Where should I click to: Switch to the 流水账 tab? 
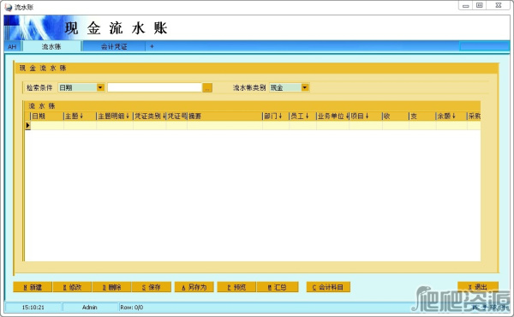click(x=51, y=46)
